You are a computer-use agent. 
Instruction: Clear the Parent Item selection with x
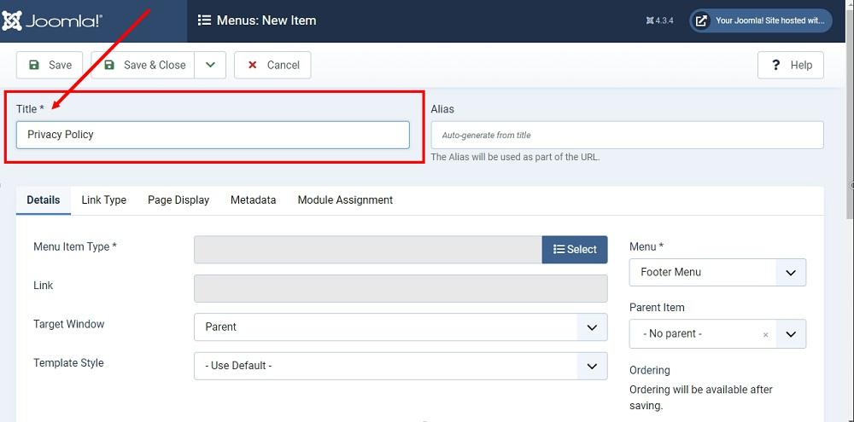[766, 335]
